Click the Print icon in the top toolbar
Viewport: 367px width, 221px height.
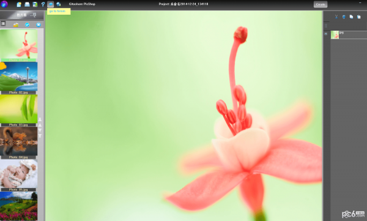(x=27, y=4)
